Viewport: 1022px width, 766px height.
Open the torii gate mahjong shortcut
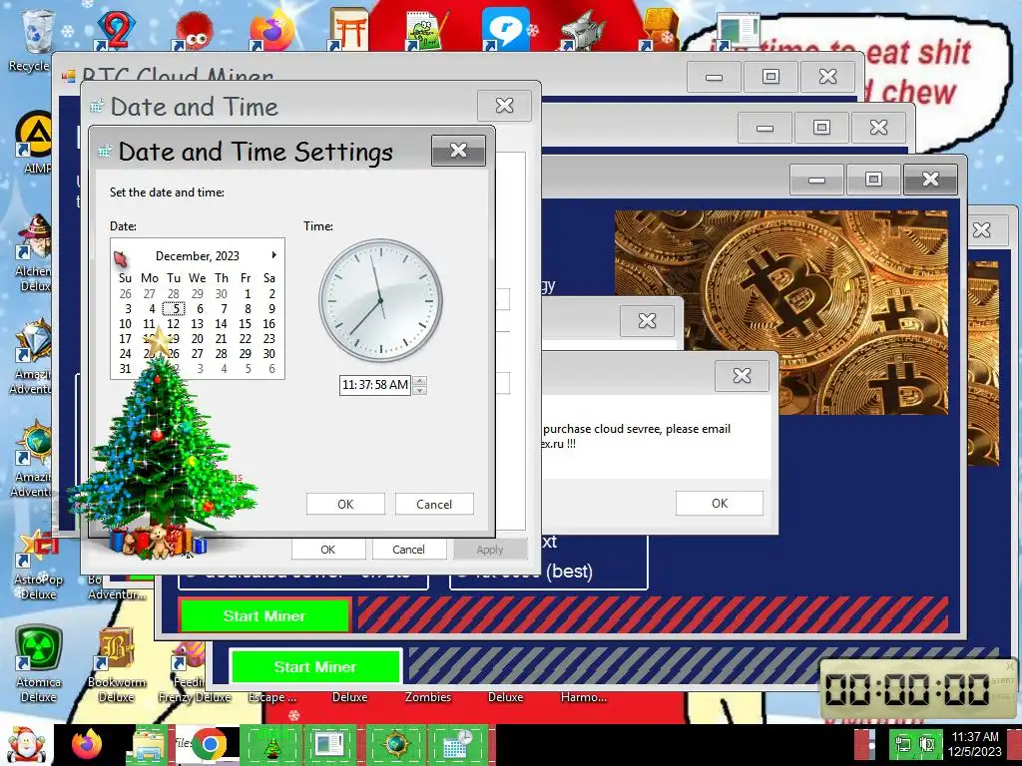(348, 30)
